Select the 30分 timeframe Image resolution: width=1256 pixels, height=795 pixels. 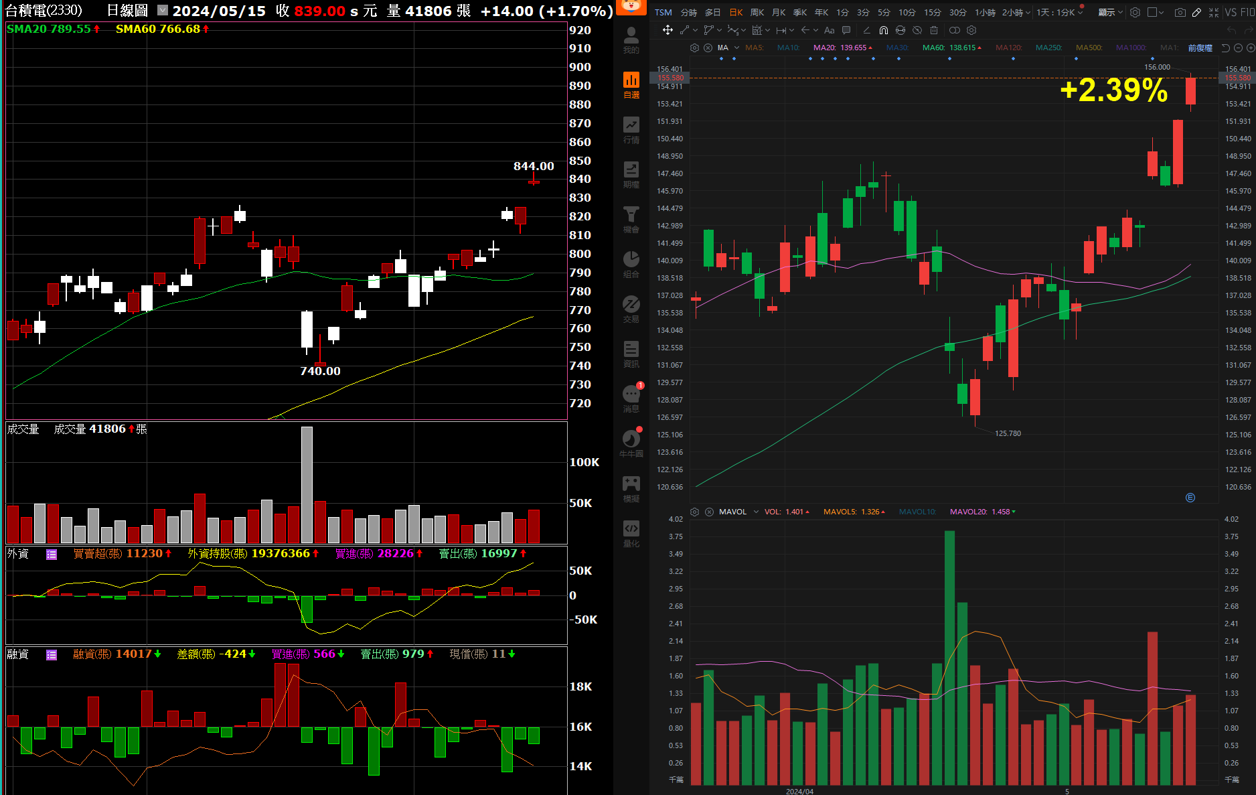(x=958, y=12)
